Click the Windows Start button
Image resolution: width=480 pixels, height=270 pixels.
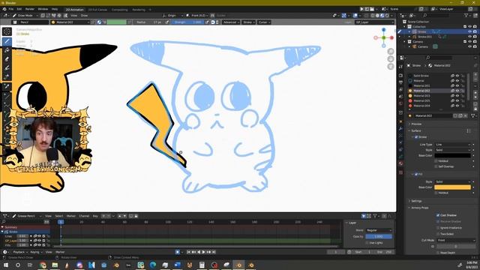point(6,265)
